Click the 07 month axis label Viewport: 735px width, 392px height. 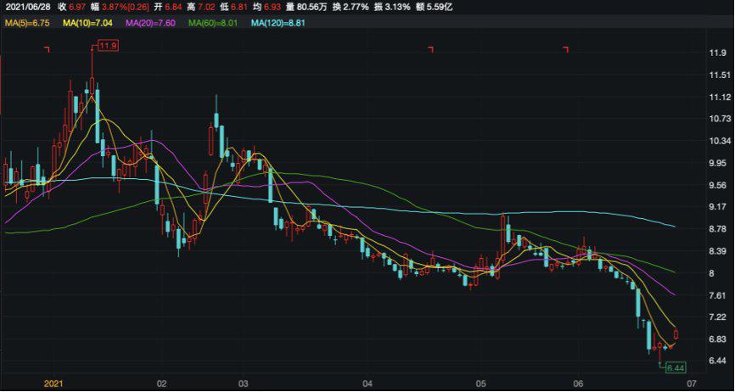coord(691,384)
